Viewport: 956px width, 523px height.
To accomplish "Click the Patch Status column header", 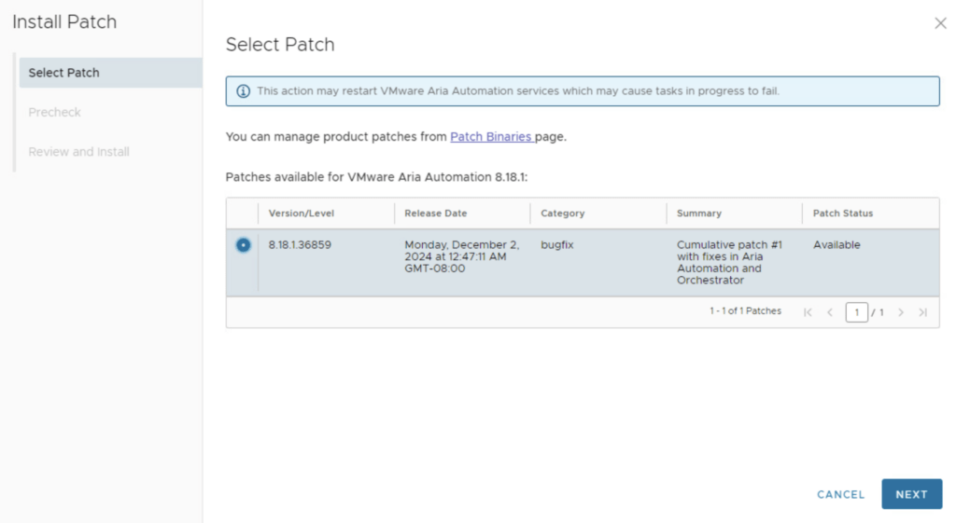I will click(842, 213).
